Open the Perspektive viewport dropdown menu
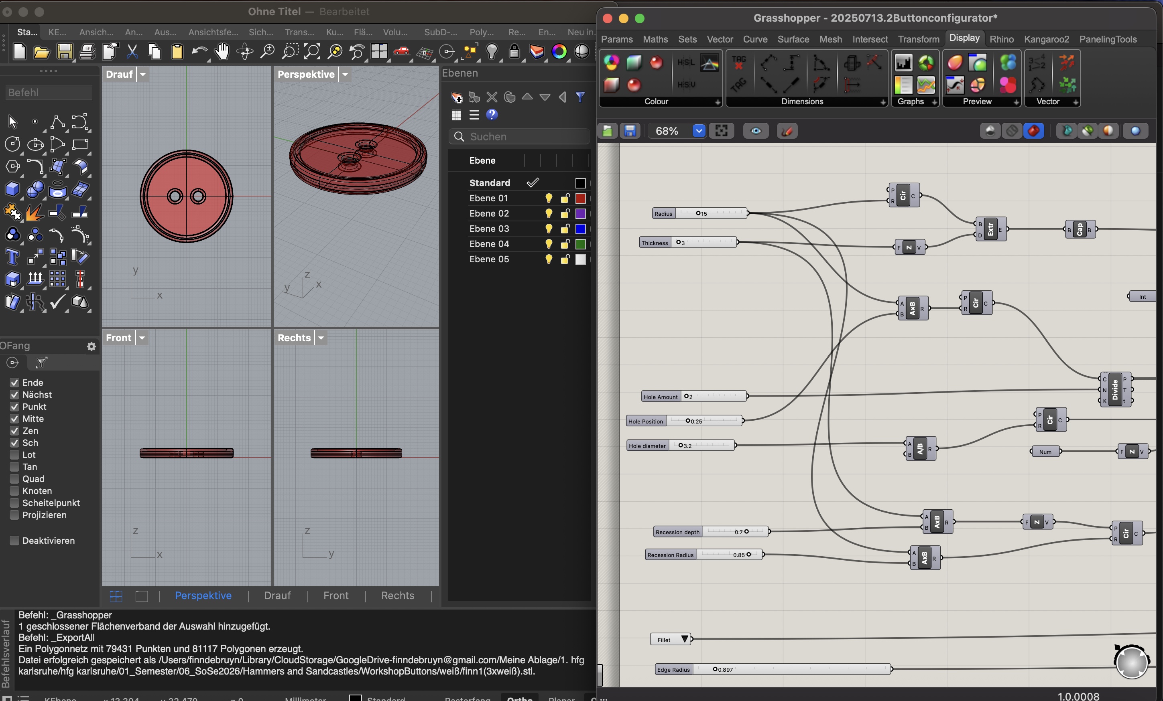 click(345, 74)
